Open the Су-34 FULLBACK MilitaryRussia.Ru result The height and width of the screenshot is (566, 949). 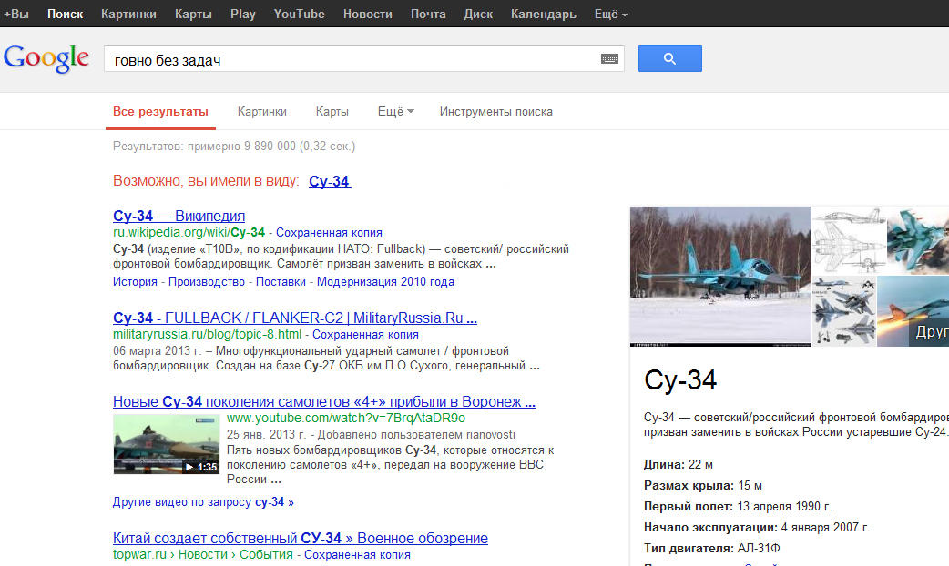pyautogui.click(x=295, y=318)
